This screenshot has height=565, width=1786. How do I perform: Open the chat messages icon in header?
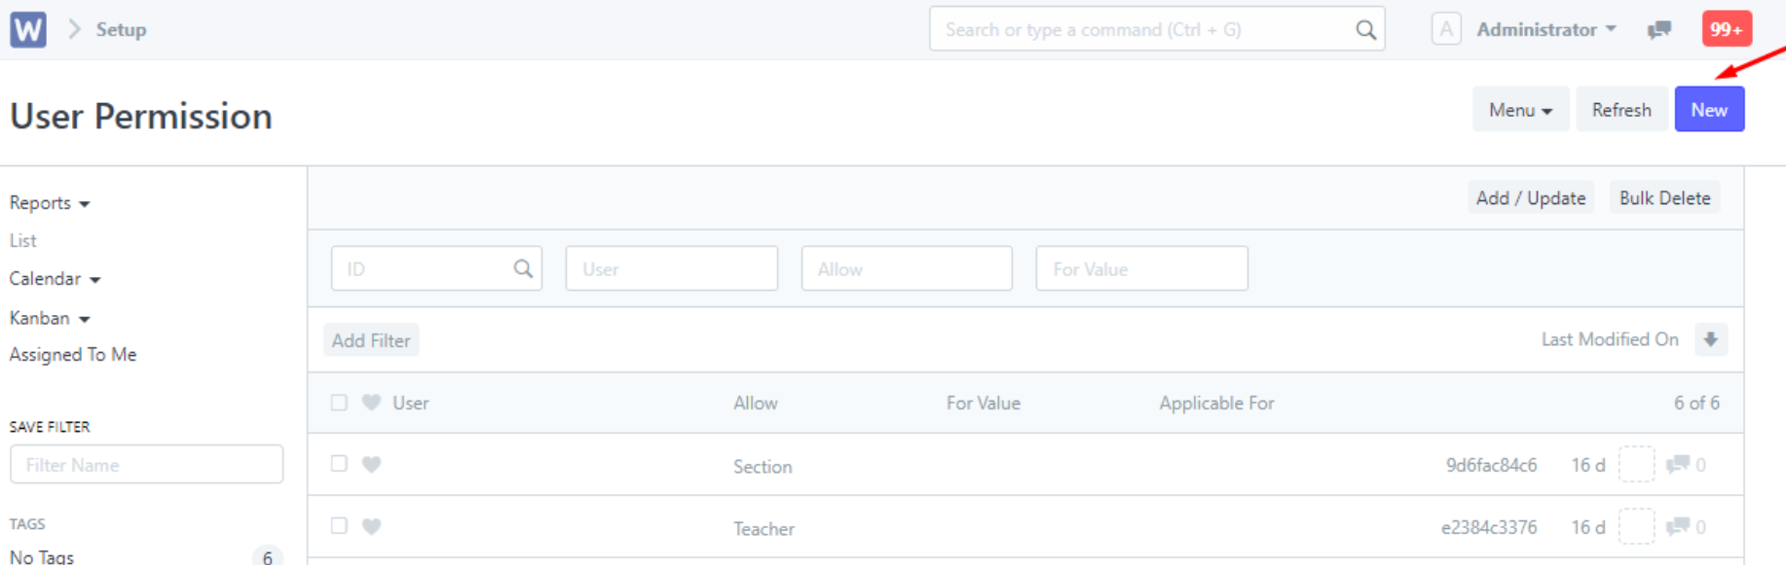point(1659,29)
